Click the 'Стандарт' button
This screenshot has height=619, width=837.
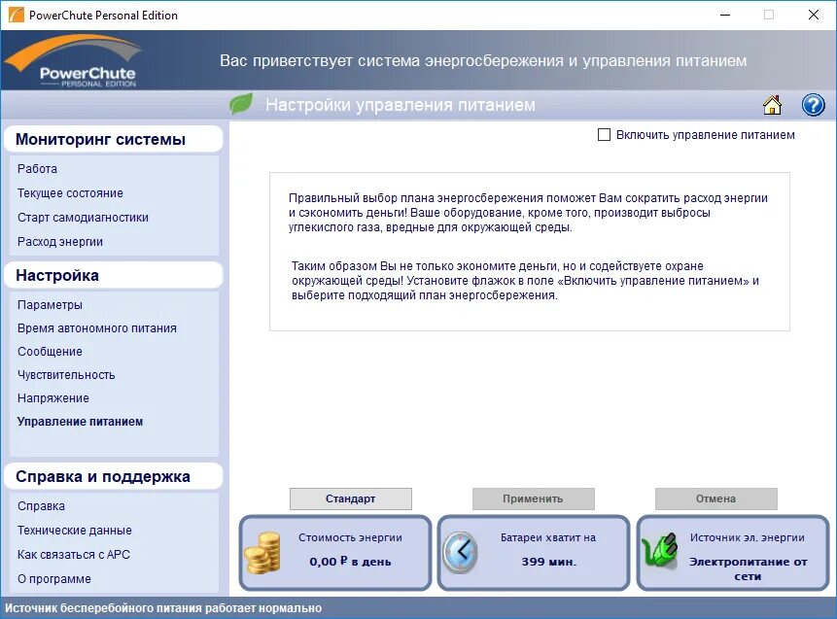351,499
